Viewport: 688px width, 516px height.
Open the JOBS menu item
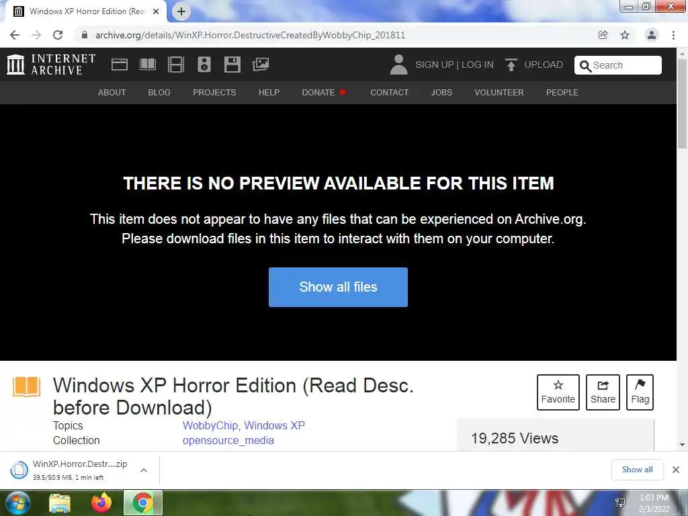[441, 93]
